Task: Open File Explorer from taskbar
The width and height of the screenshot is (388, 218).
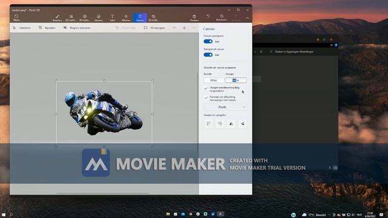Action: (x=168, y=214)
